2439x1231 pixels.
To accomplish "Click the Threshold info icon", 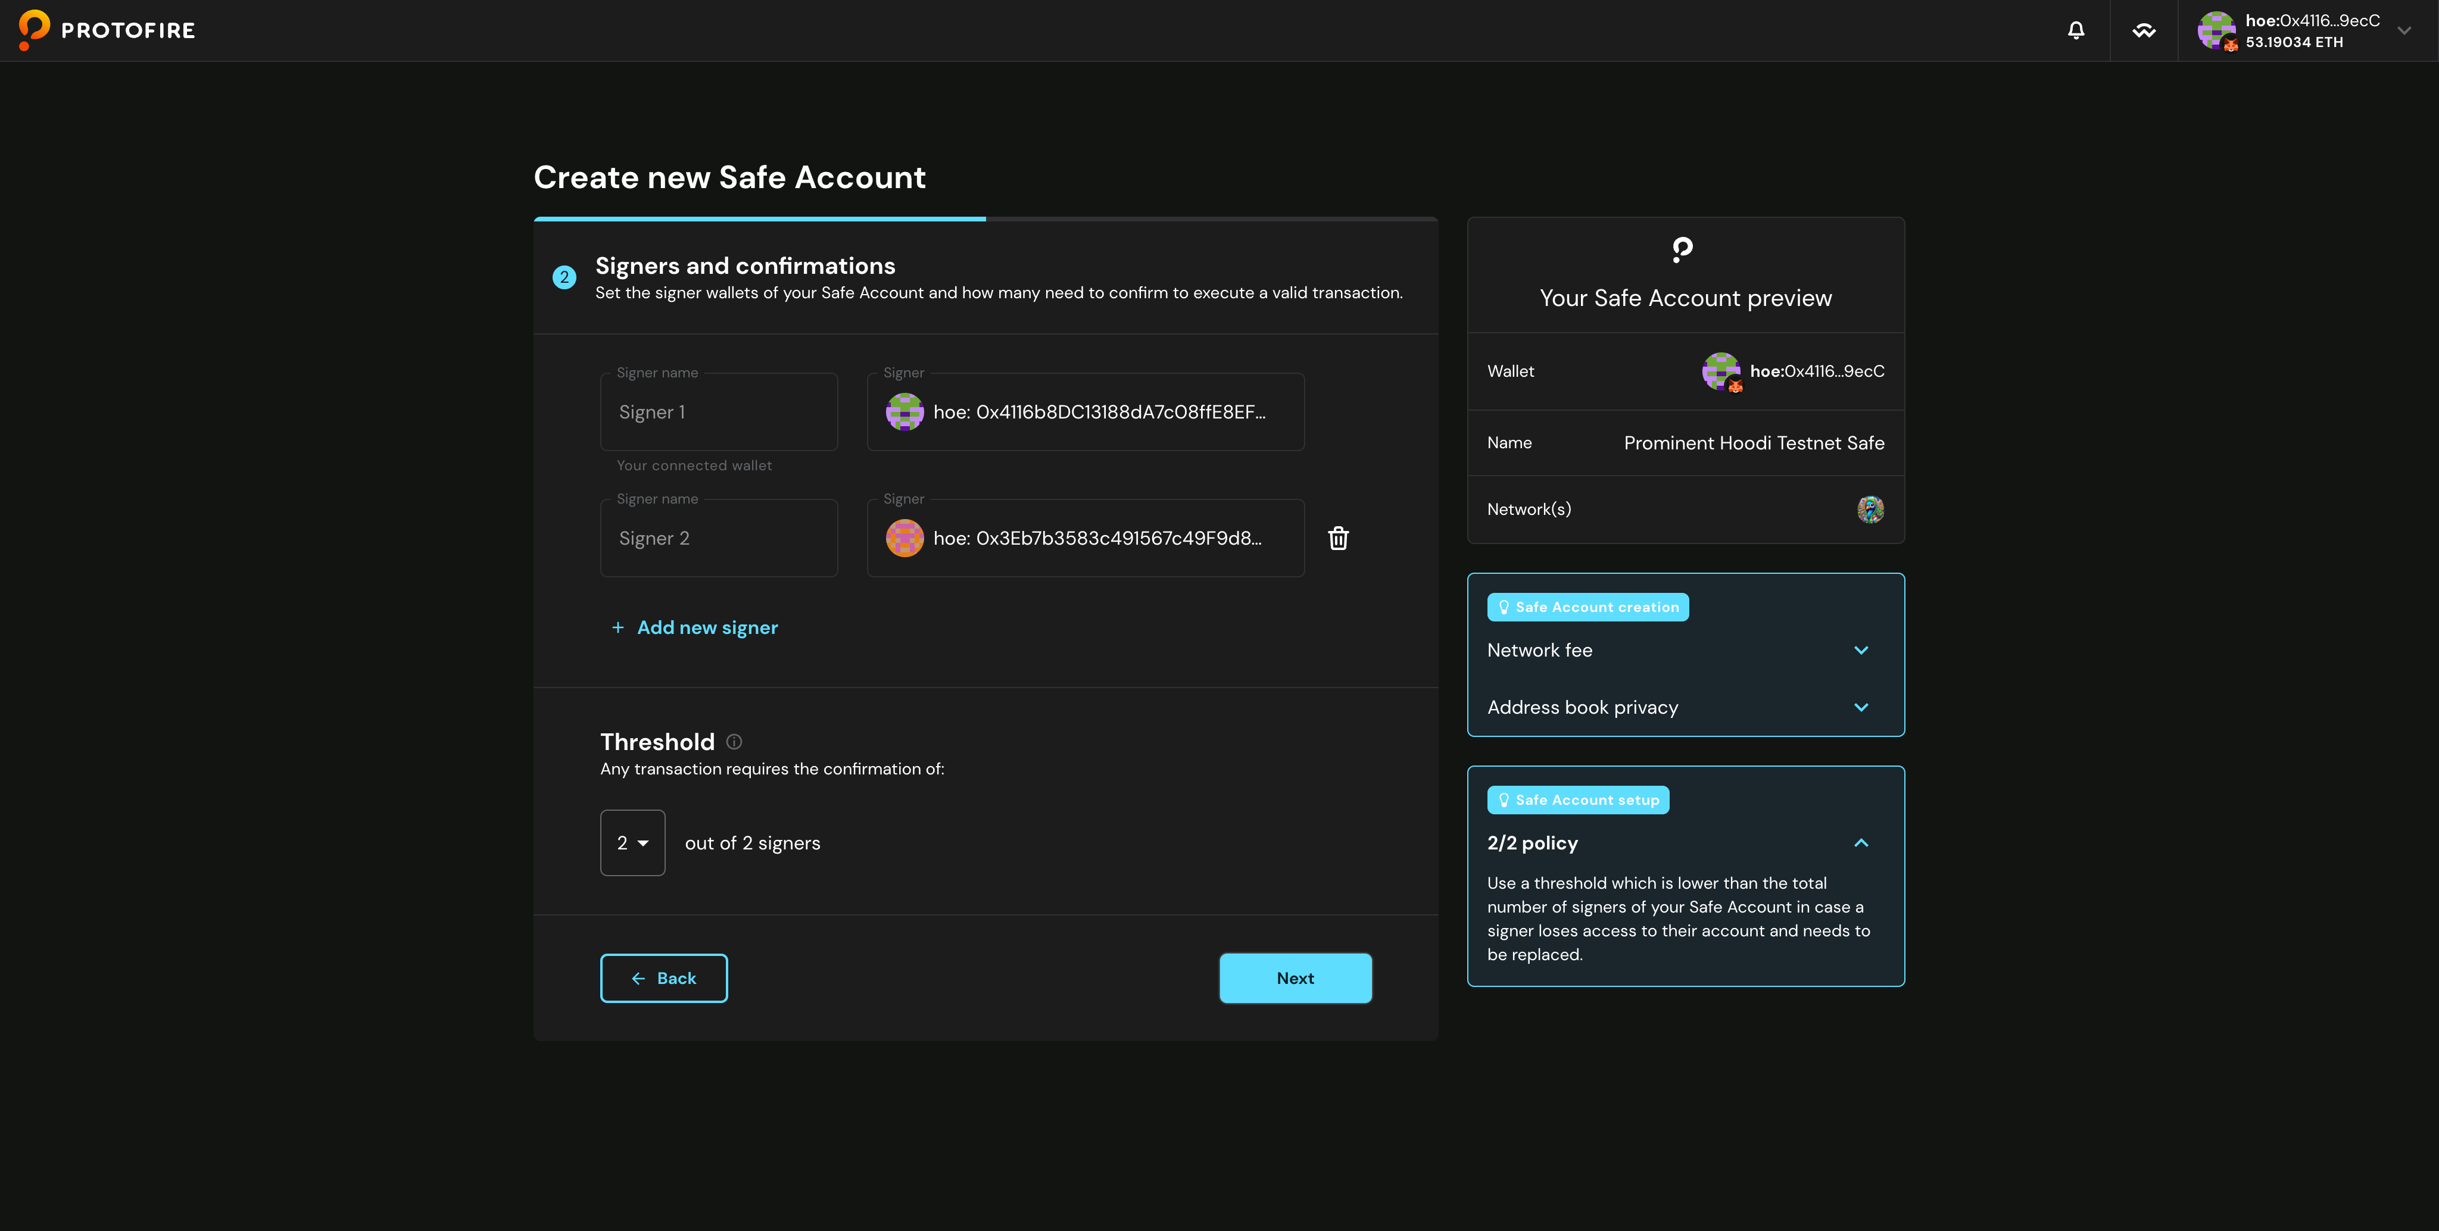I will pos(734,742).
